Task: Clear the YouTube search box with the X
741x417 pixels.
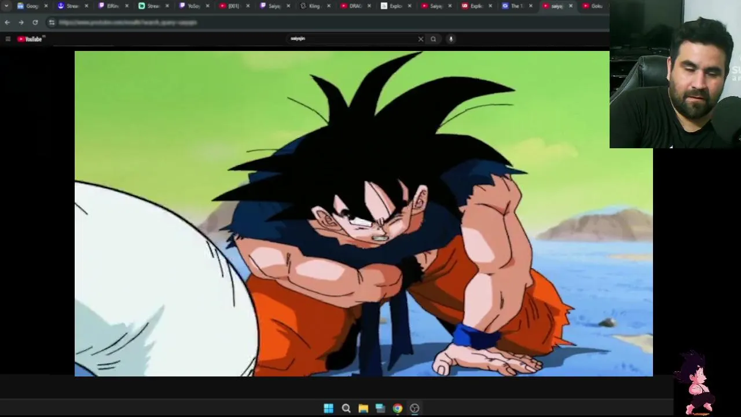Action: (x=421, y=39)
